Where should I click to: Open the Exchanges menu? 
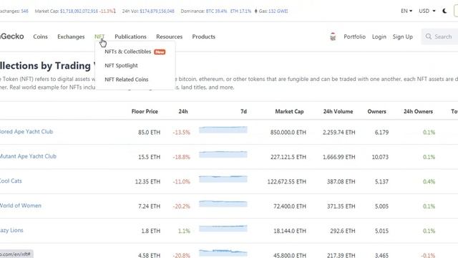pyautogui.click(x=71, y=37)
